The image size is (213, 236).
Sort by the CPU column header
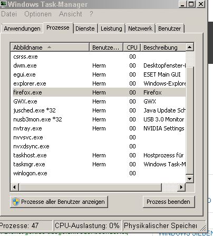tap(132, 48)
